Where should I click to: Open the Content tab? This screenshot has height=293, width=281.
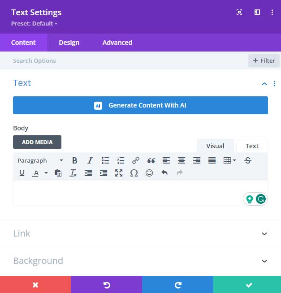[23, 43]
